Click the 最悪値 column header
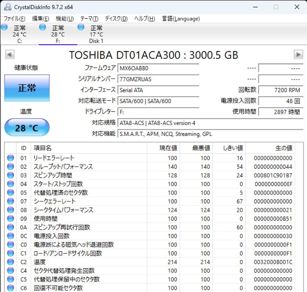 point(196,148)
